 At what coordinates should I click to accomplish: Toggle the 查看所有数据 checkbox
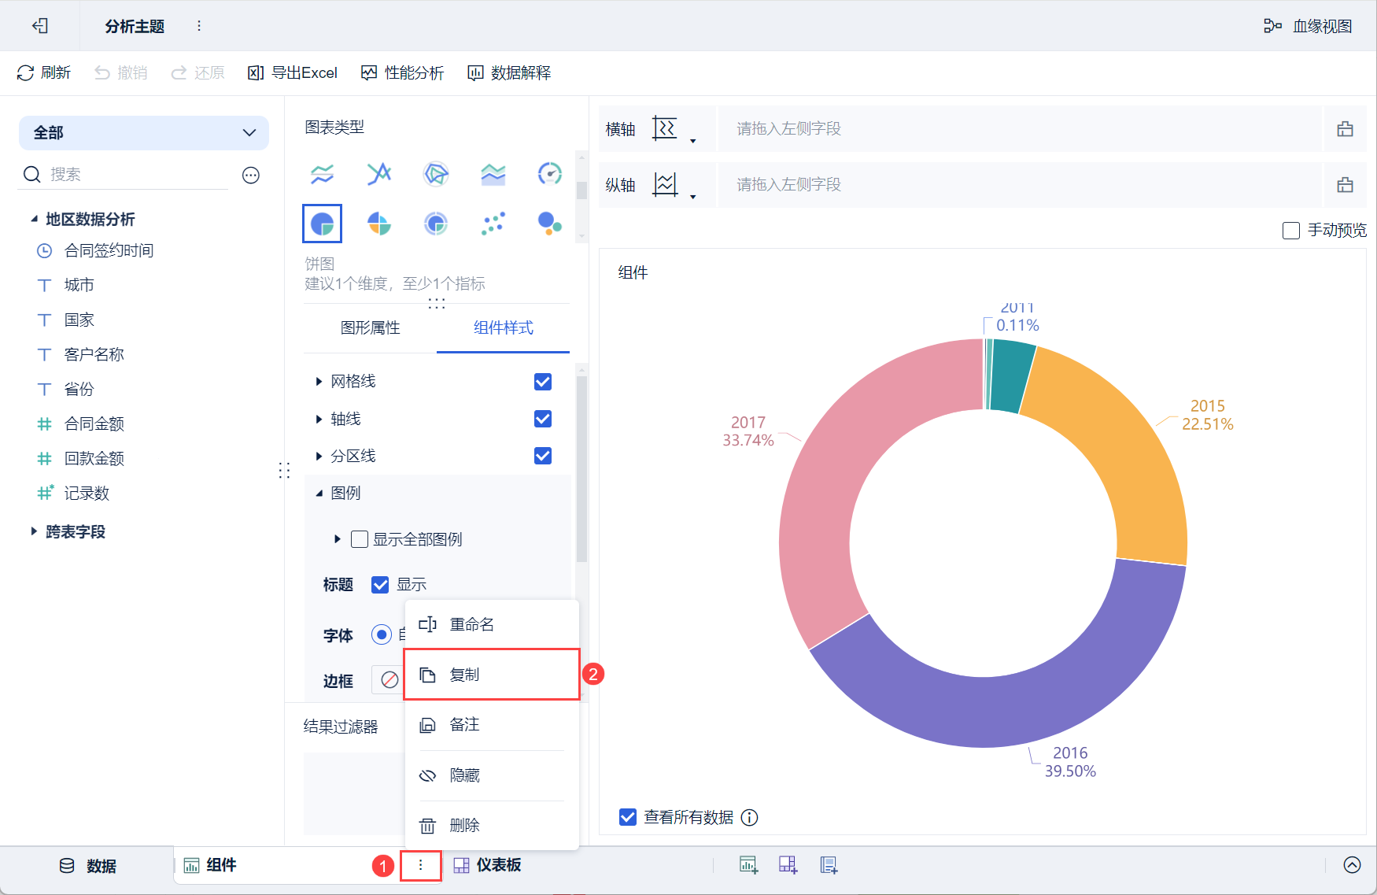pos(628,817)
